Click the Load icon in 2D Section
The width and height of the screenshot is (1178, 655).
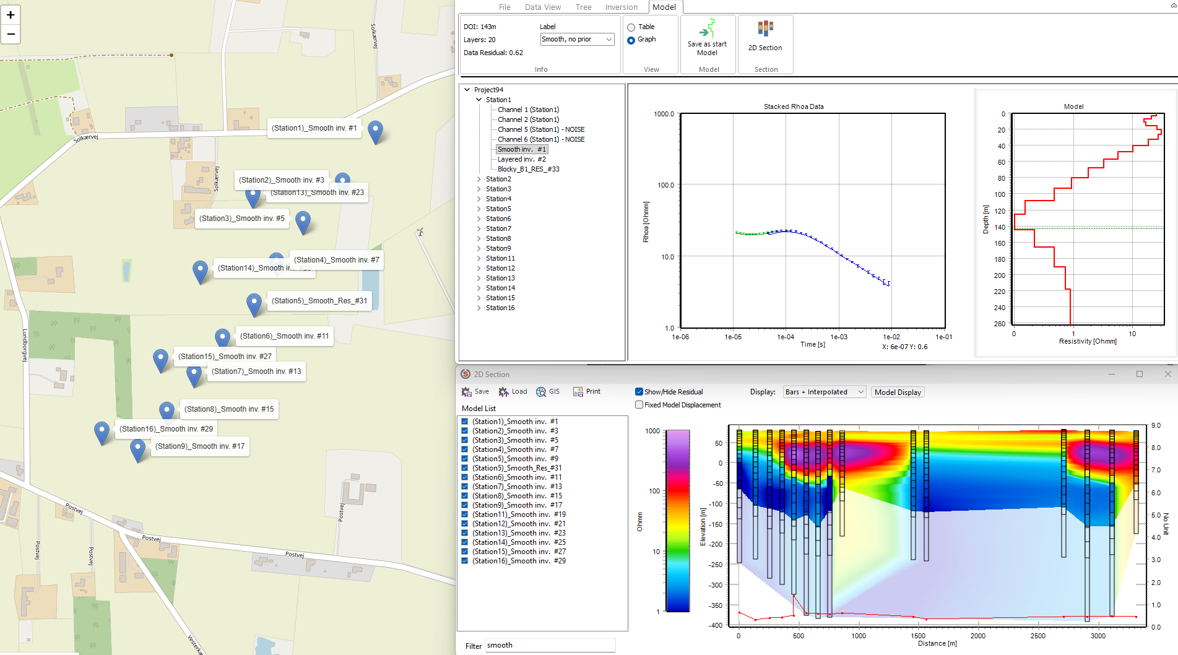(504, 392)
